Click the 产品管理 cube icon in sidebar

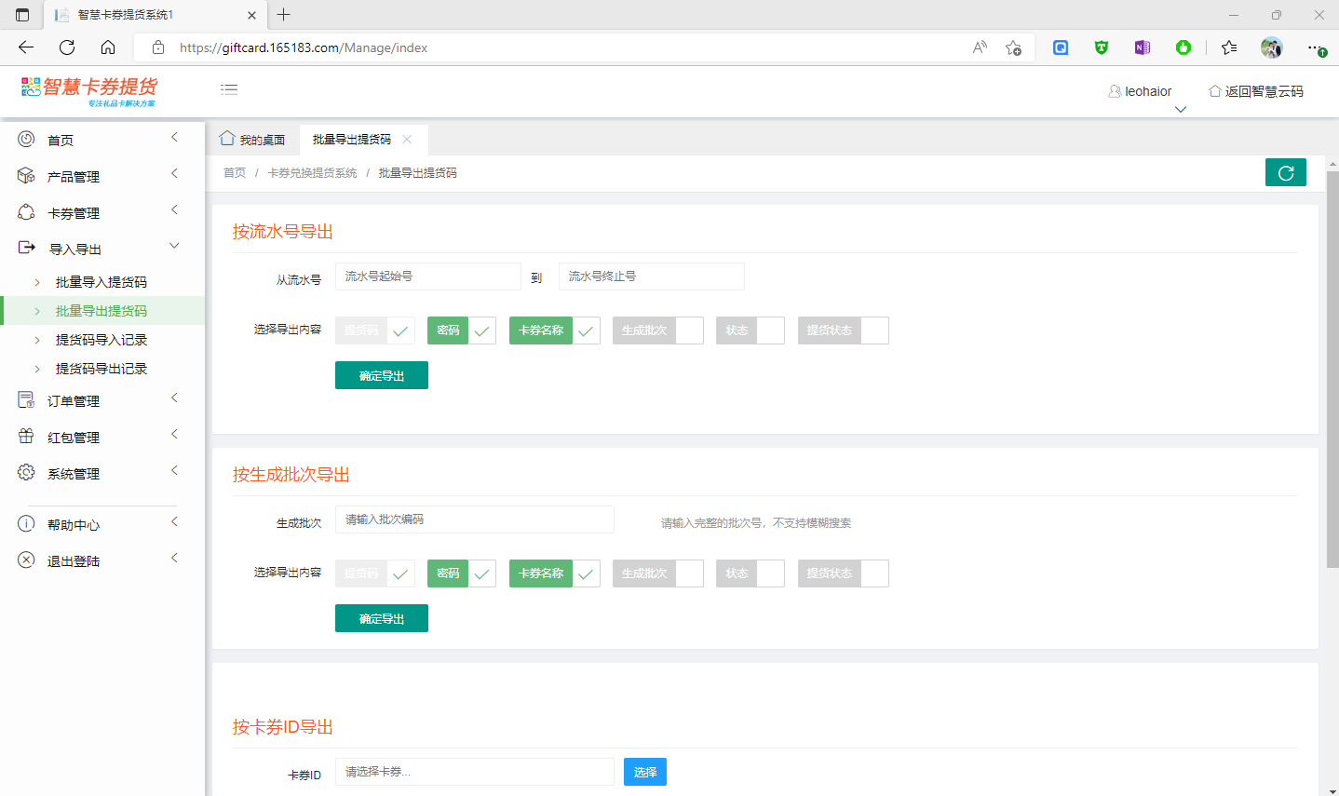[x=26, y=176]
